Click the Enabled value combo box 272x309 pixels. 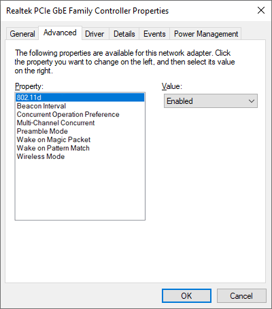point(211,101)
